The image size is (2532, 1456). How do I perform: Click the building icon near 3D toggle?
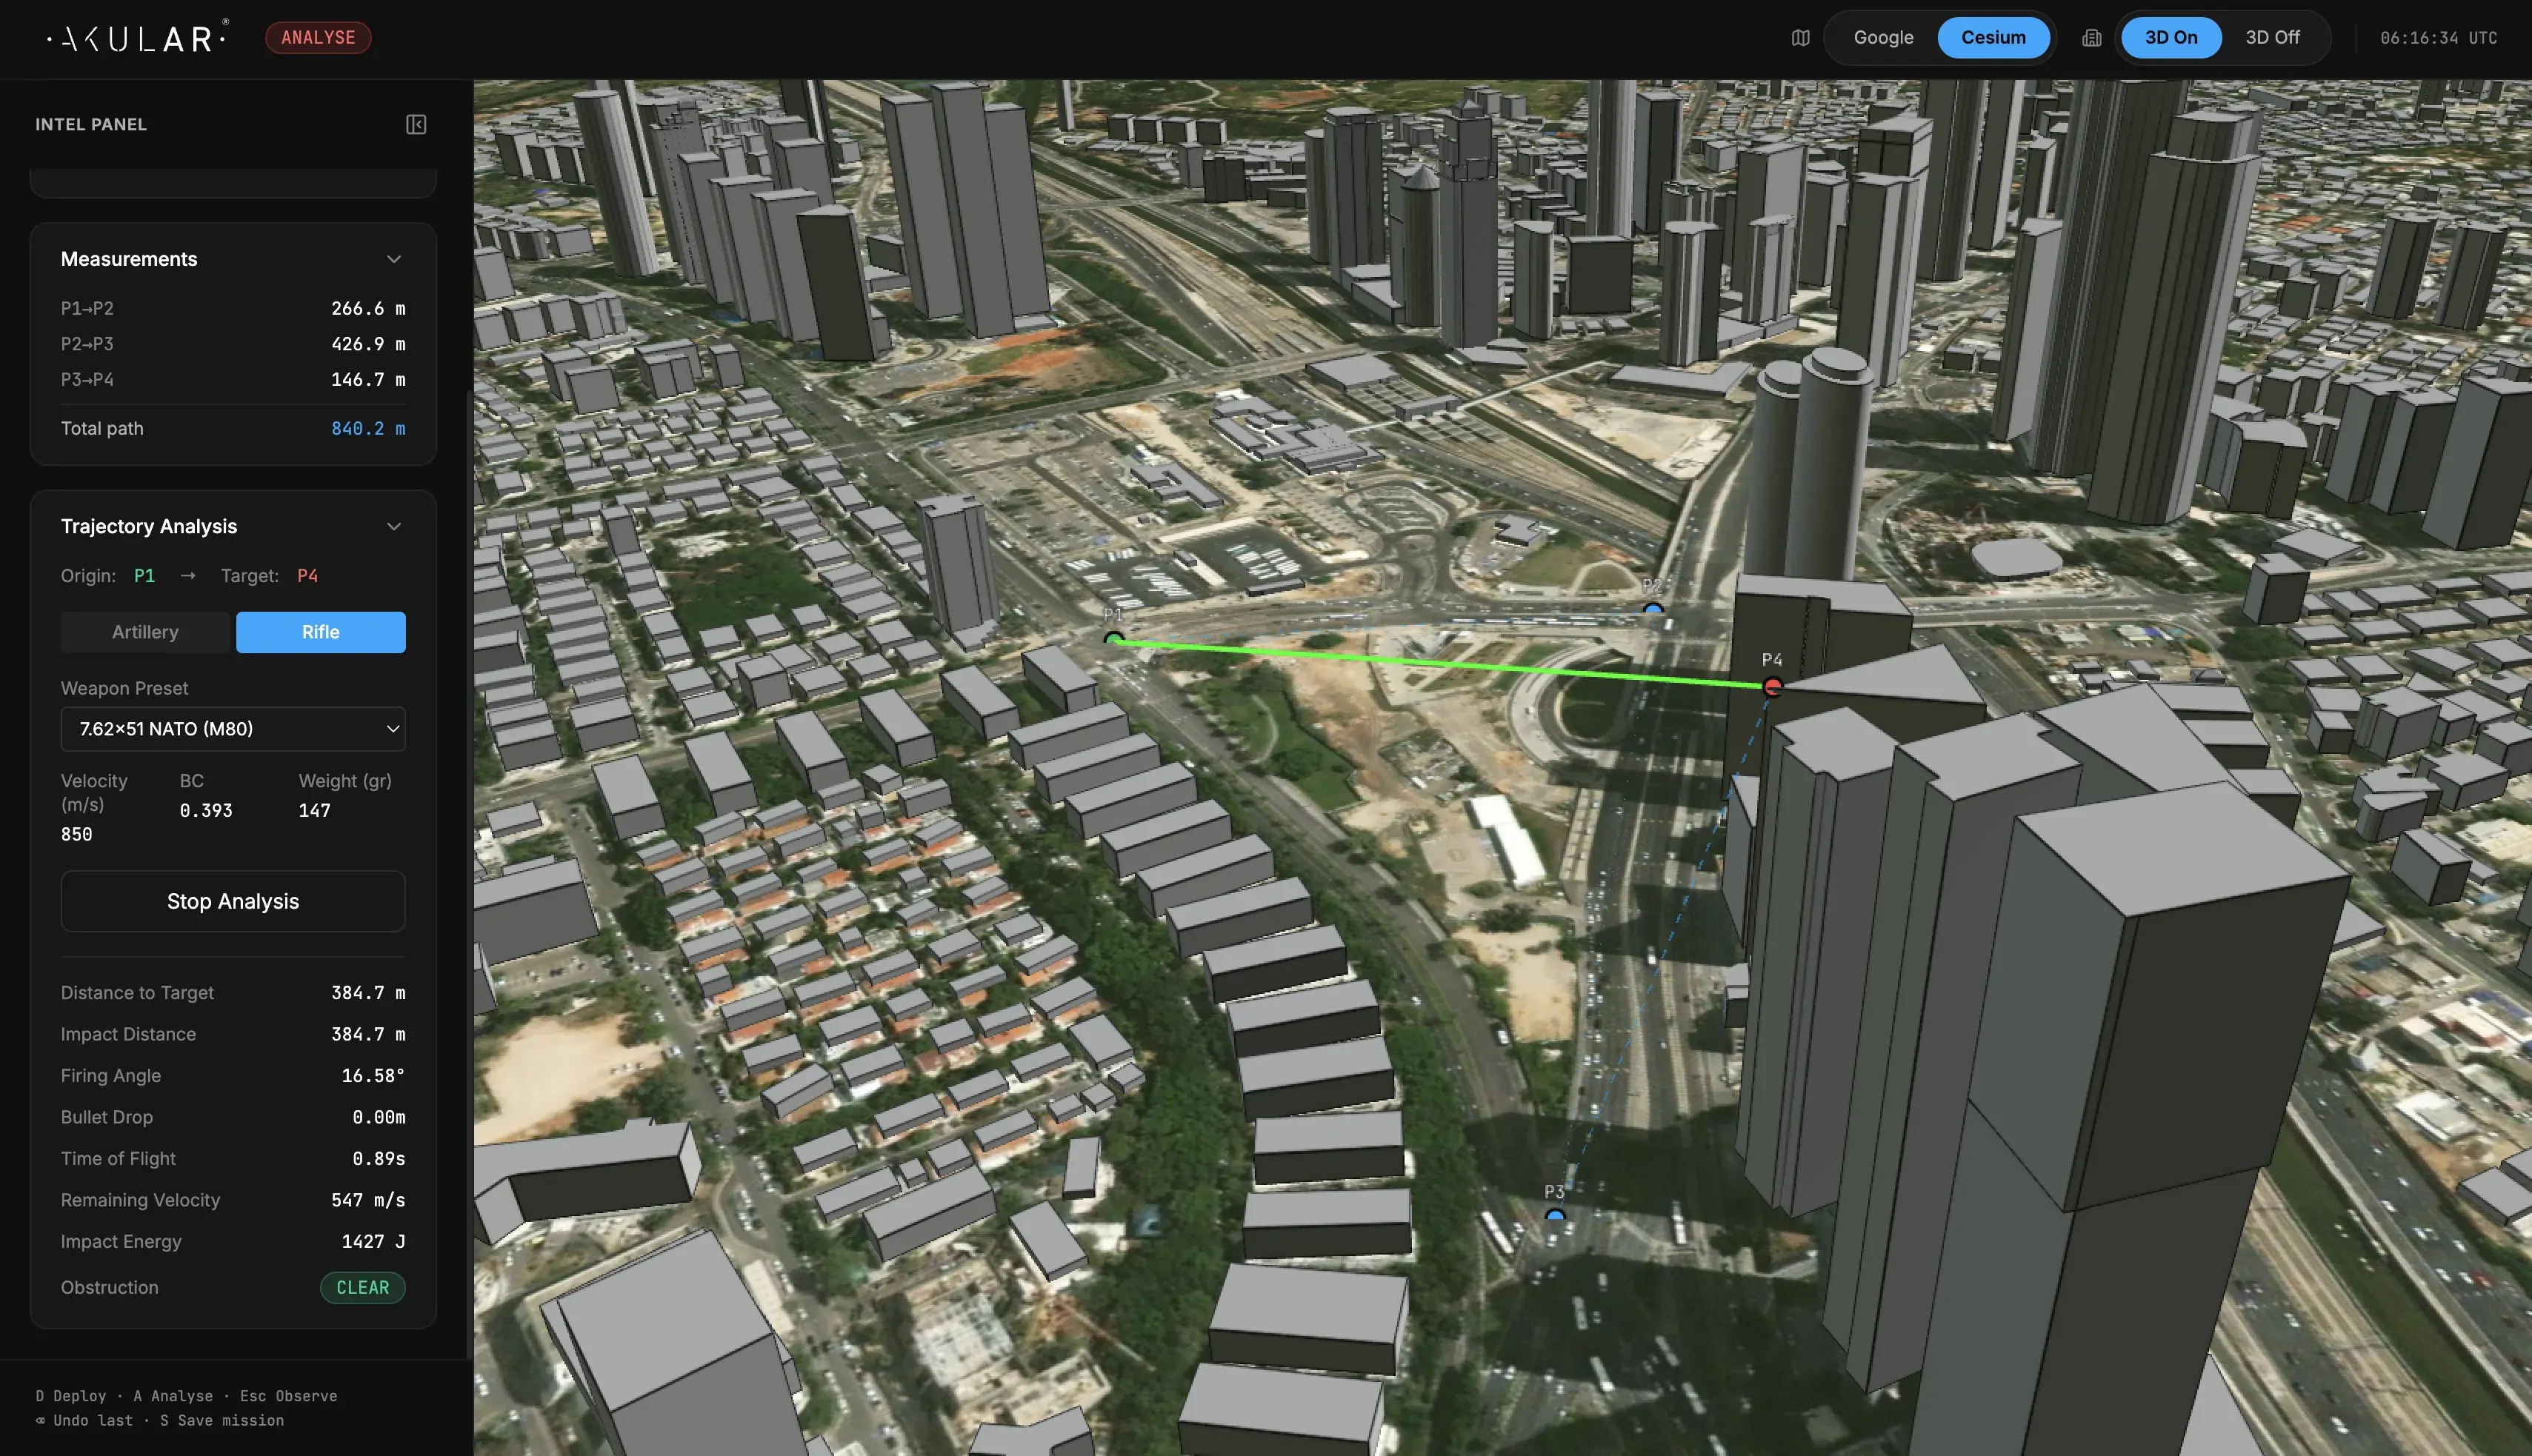coord(2092,38)
